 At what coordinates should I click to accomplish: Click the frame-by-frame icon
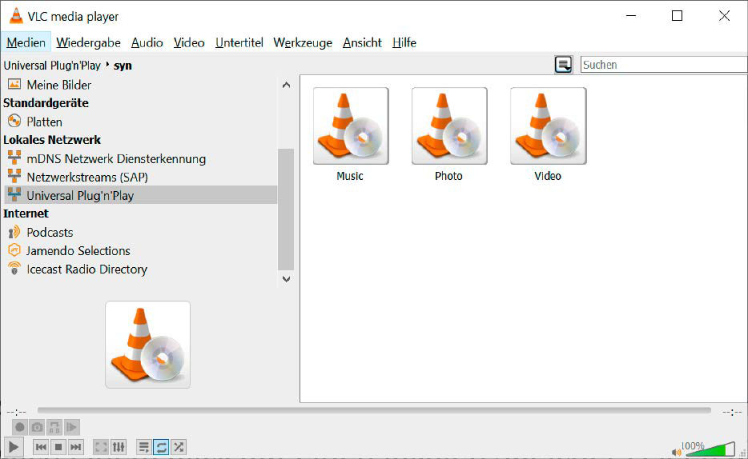point(71,427)
